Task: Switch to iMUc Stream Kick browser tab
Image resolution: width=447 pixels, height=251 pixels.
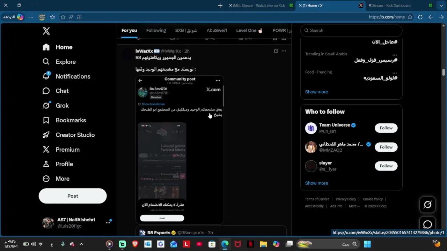Action: tap(261, 6)
